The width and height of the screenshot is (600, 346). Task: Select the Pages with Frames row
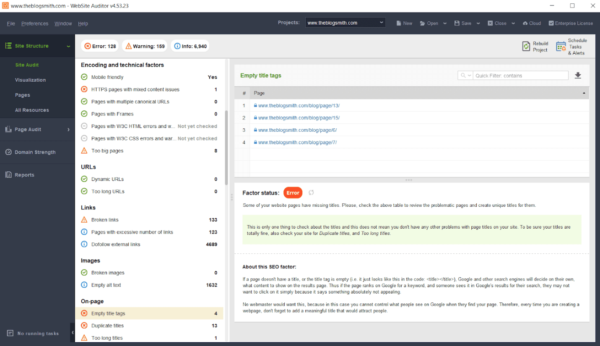149,114
